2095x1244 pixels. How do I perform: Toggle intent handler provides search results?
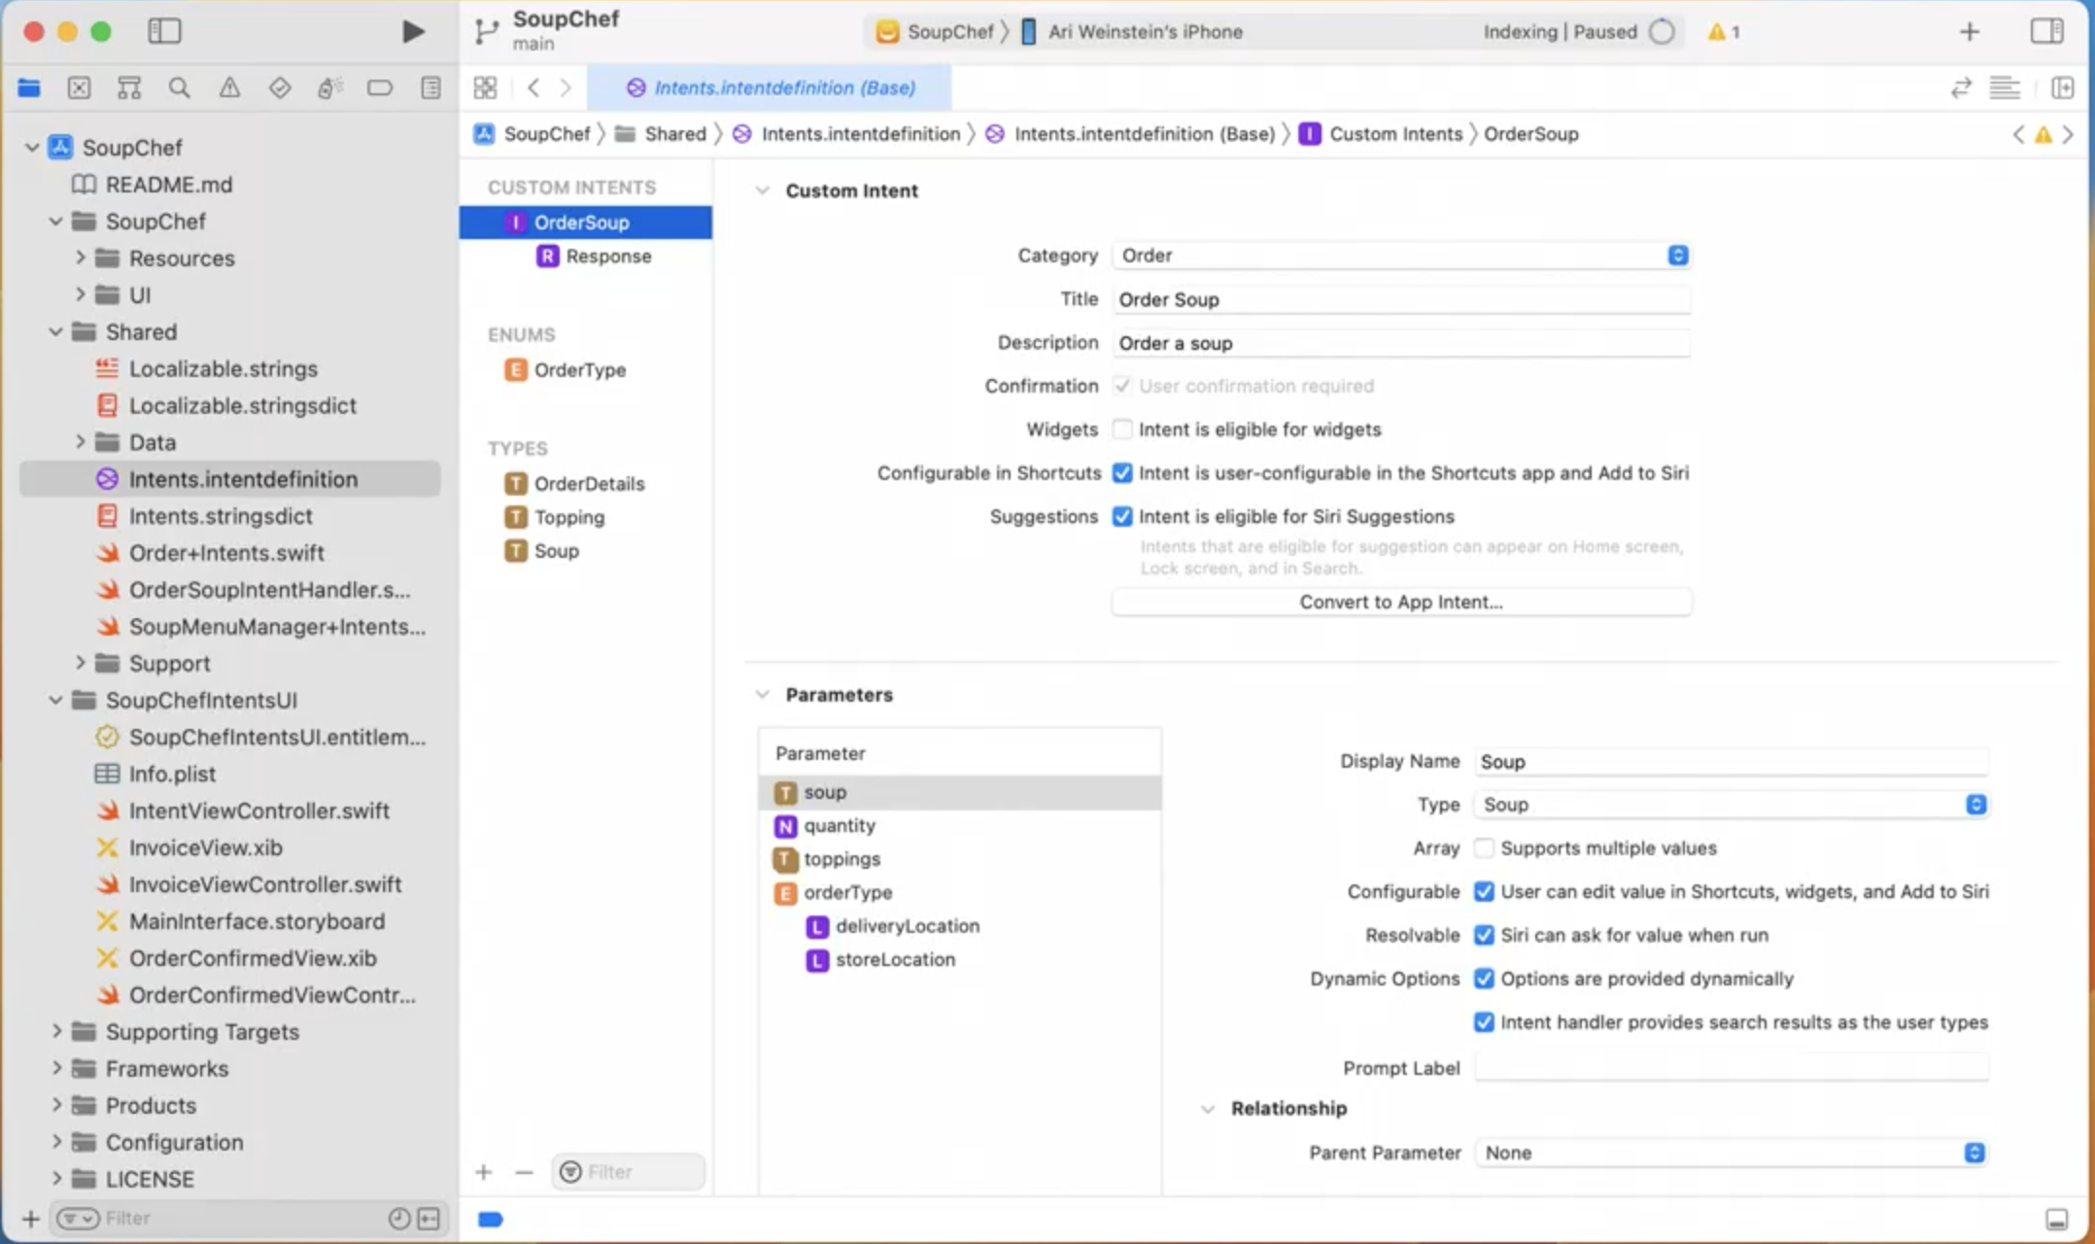[x=1484, y=1022]
